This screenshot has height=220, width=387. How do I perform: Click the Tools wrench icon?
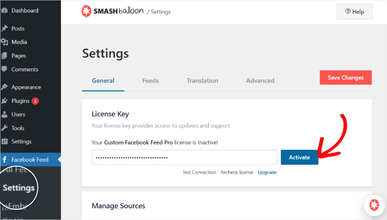[4, 128]
